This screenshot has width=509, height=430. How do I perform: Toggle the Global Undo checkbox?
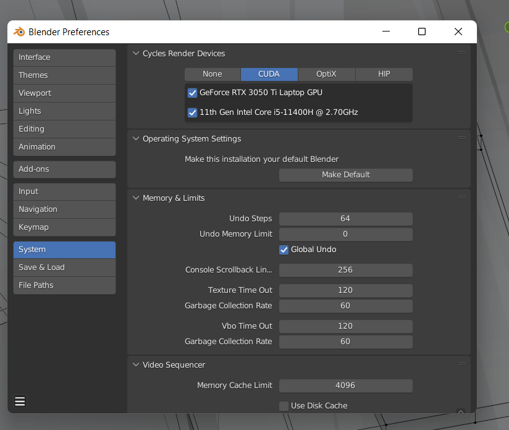coord(284,250)
